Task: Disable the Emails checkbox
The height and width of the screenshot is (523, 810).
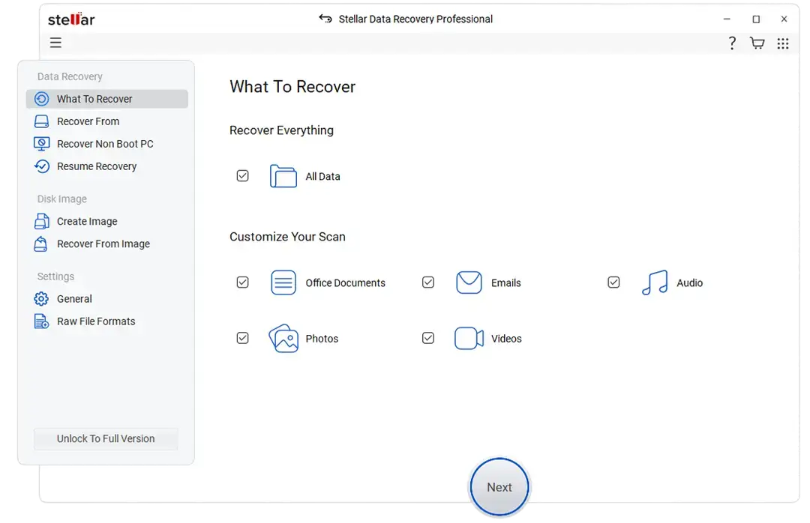Action: click(428, 282)
